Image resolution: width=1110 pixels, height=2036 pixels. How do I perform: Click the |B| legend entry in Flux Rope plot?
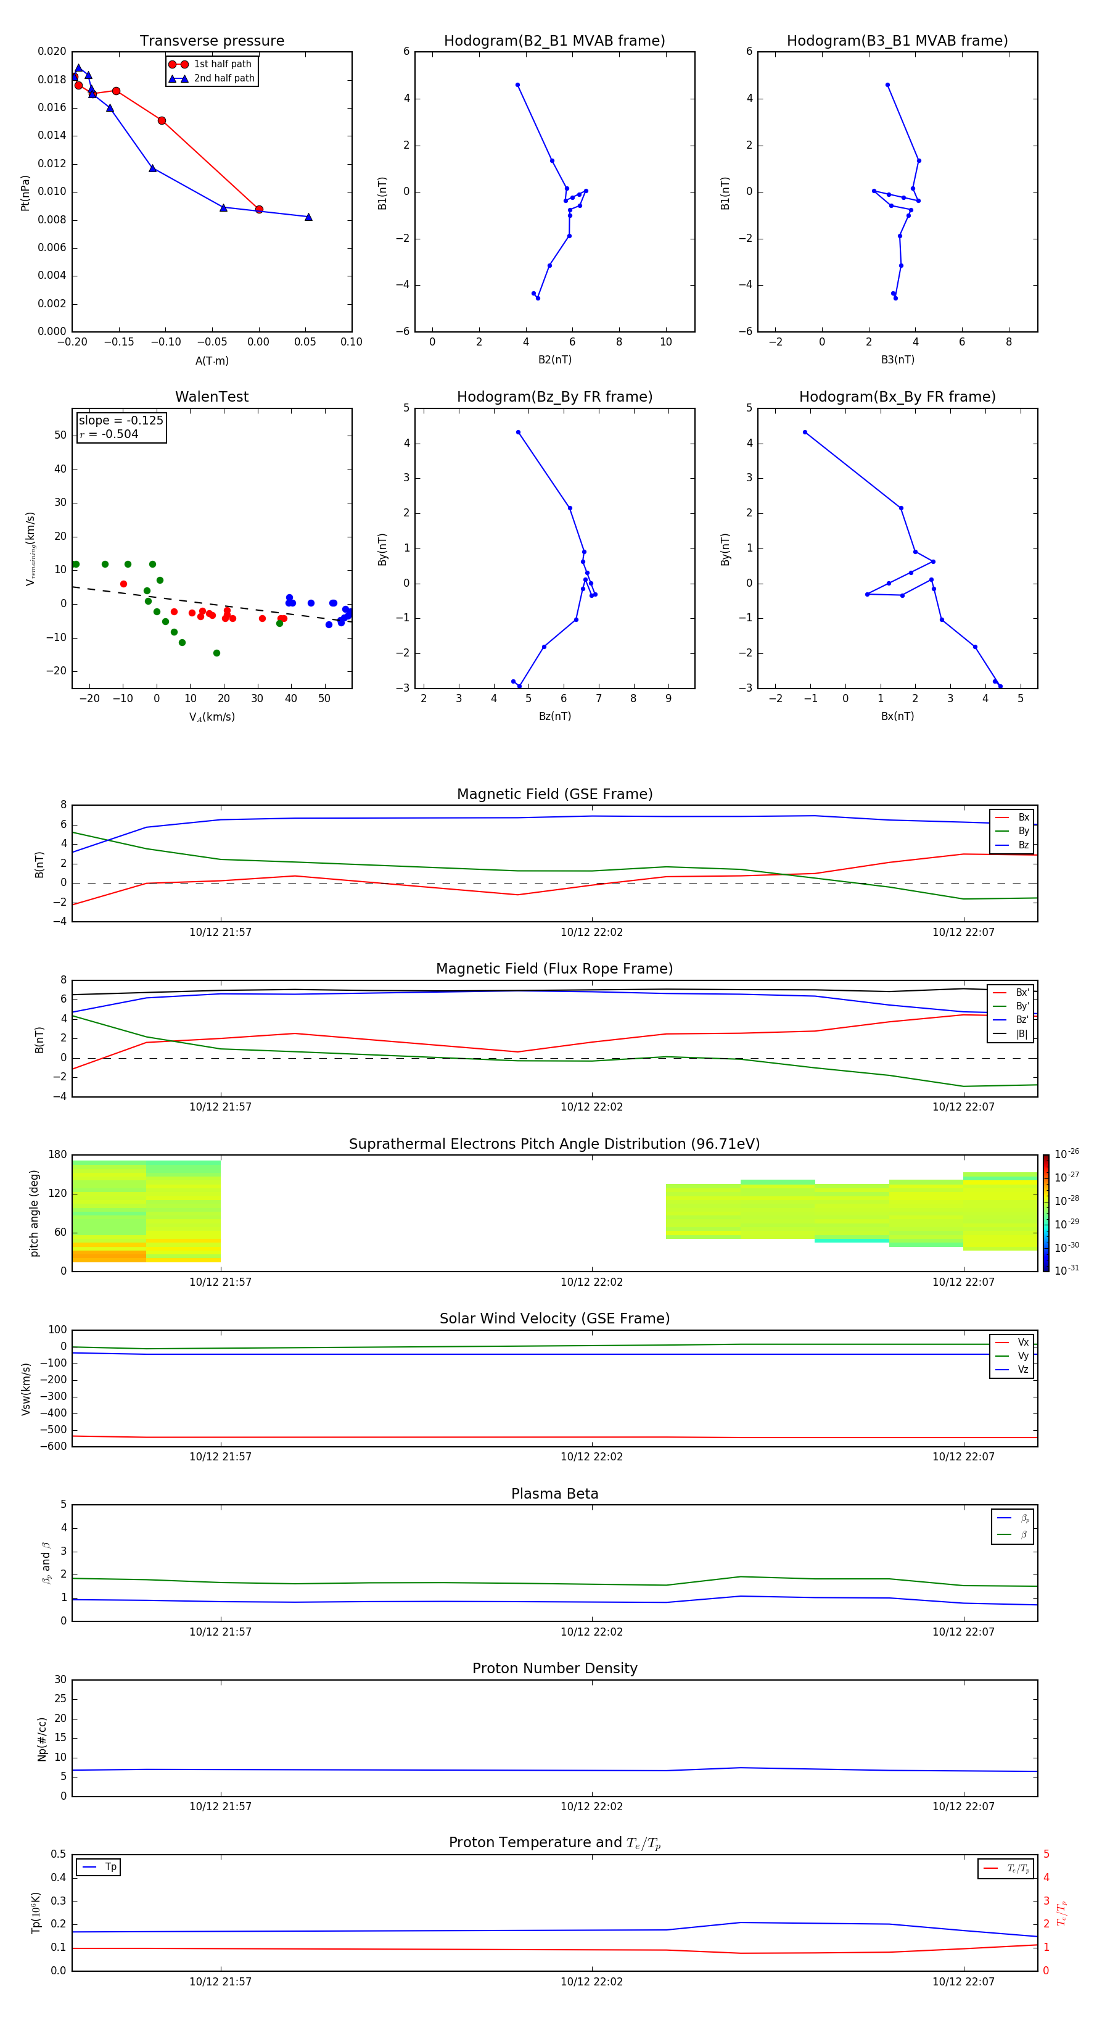pos(1011,1034)
